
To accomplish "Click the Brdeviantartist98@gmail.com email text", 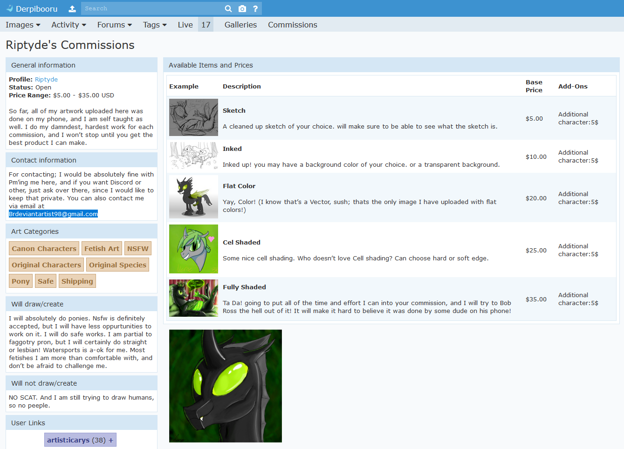I will coord(53,214).
